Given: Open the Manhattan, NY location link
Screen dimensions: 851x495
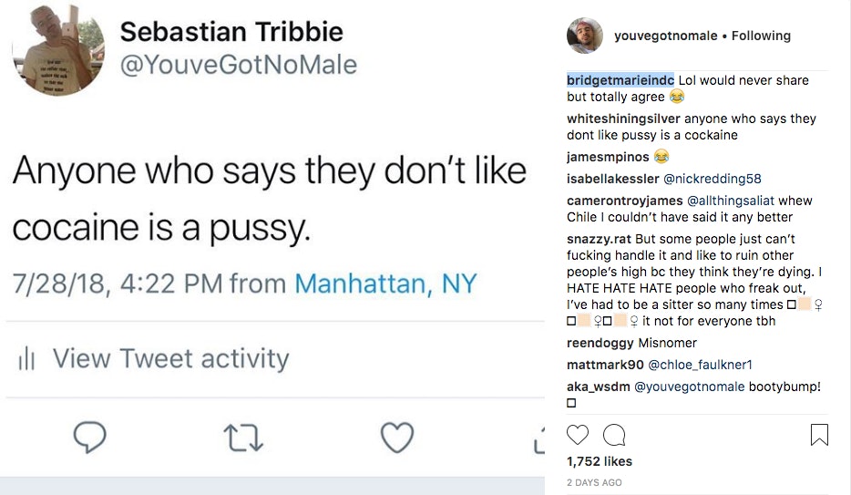Looking at the screenshot, I should point(385,284).
